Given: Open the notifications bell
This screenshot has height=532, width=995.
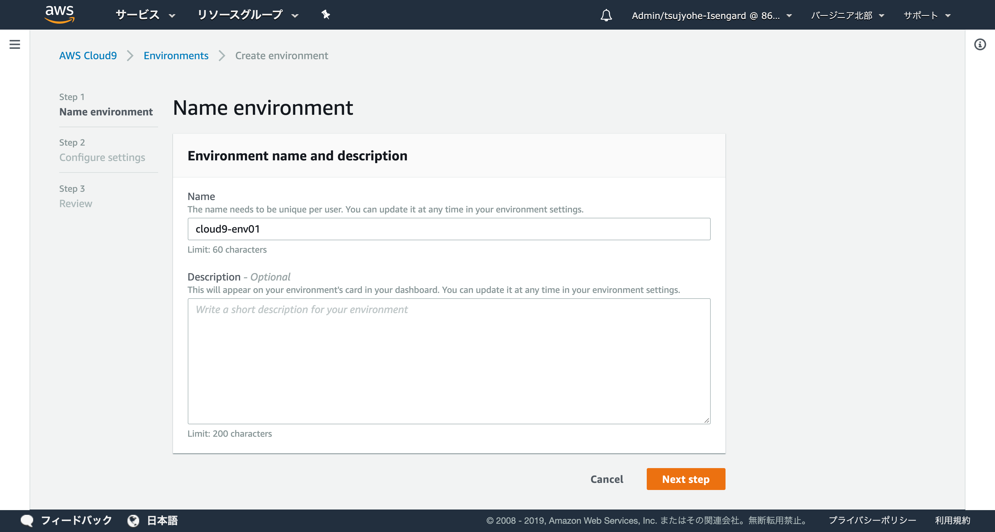Looking at the screenshot, I should point(606,15).
